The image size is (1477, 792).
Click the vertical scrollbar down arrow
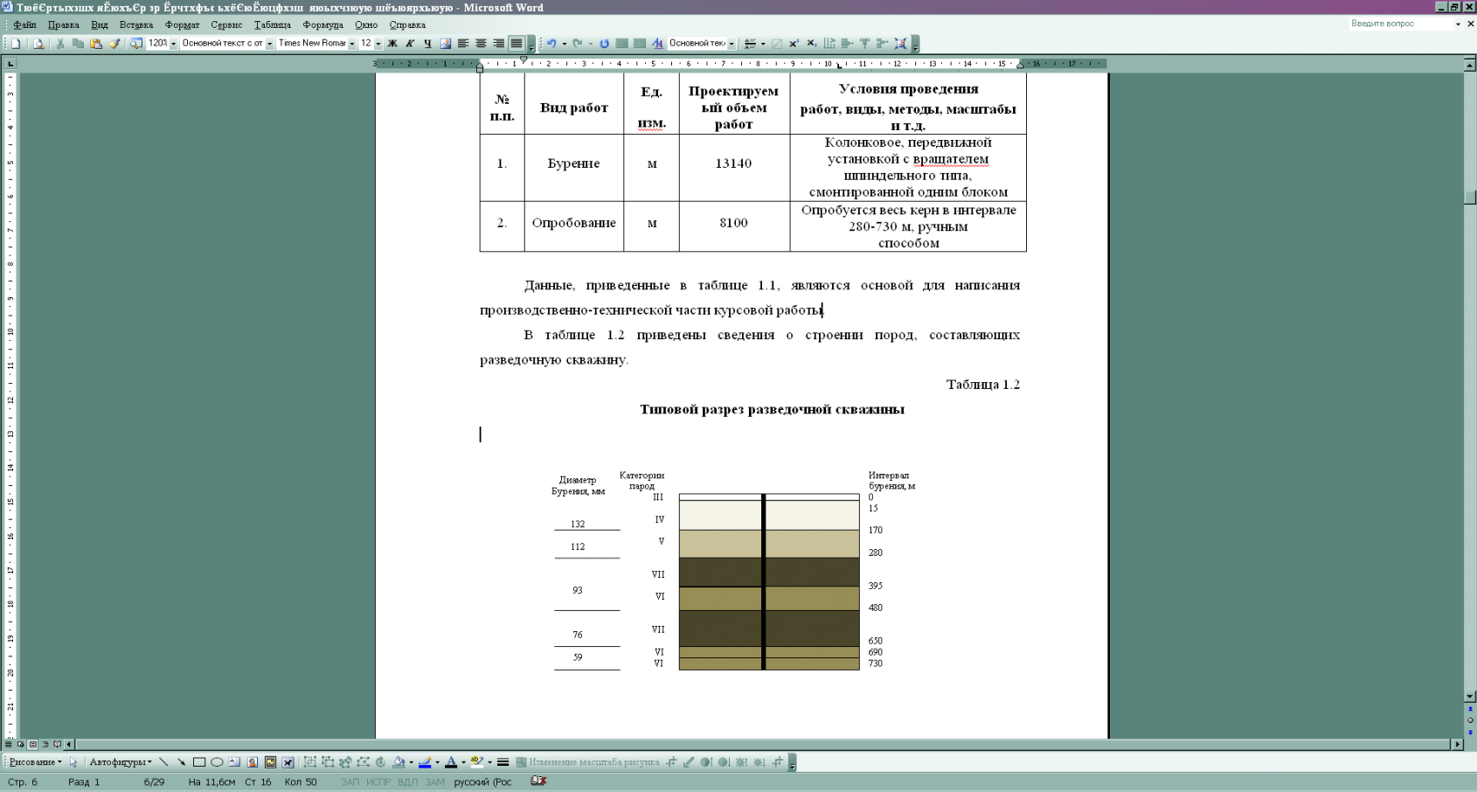pos(1470,697)
